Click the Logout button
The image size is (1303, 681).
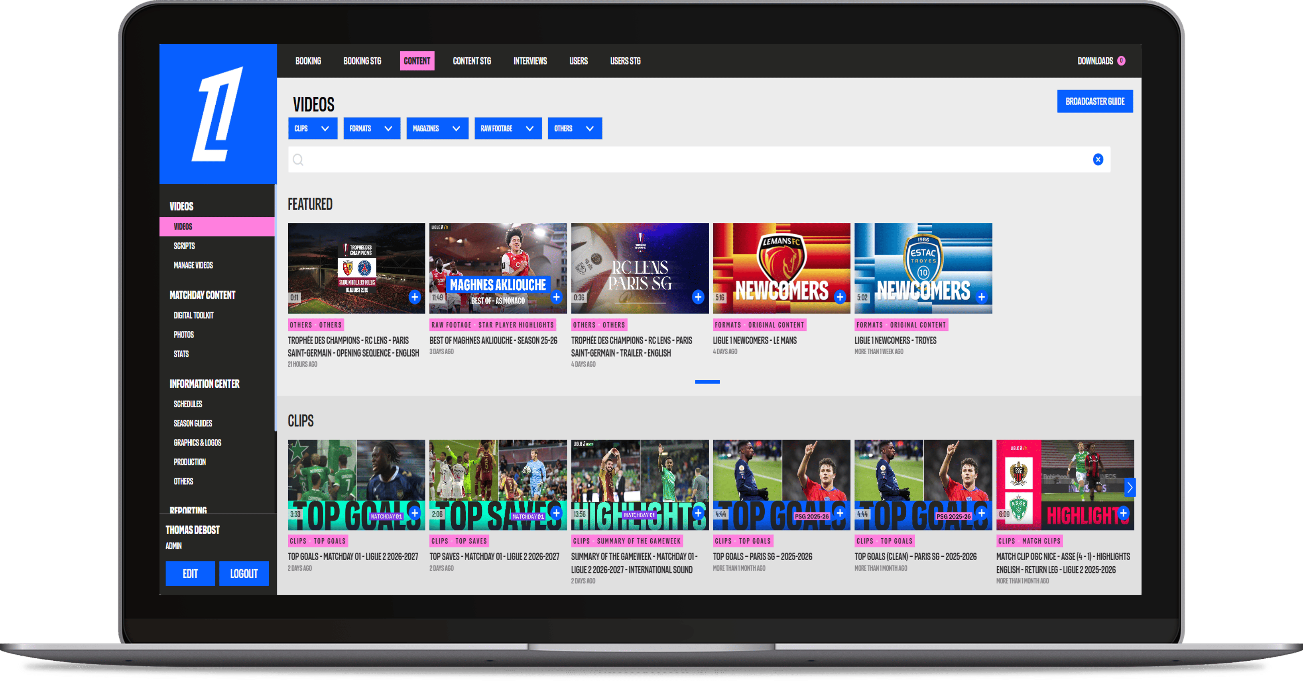point(244,573)
